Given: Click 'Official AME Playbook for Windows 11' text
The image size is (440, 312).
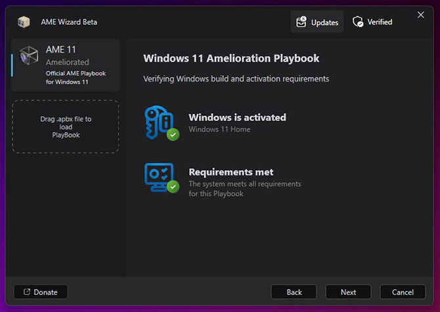Looking at the screenshot, I should 76,78.
